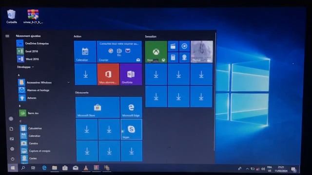Screen dimensions: 312x175
Task: Click the Sensation group title
Action: click(x=151, y=36)
